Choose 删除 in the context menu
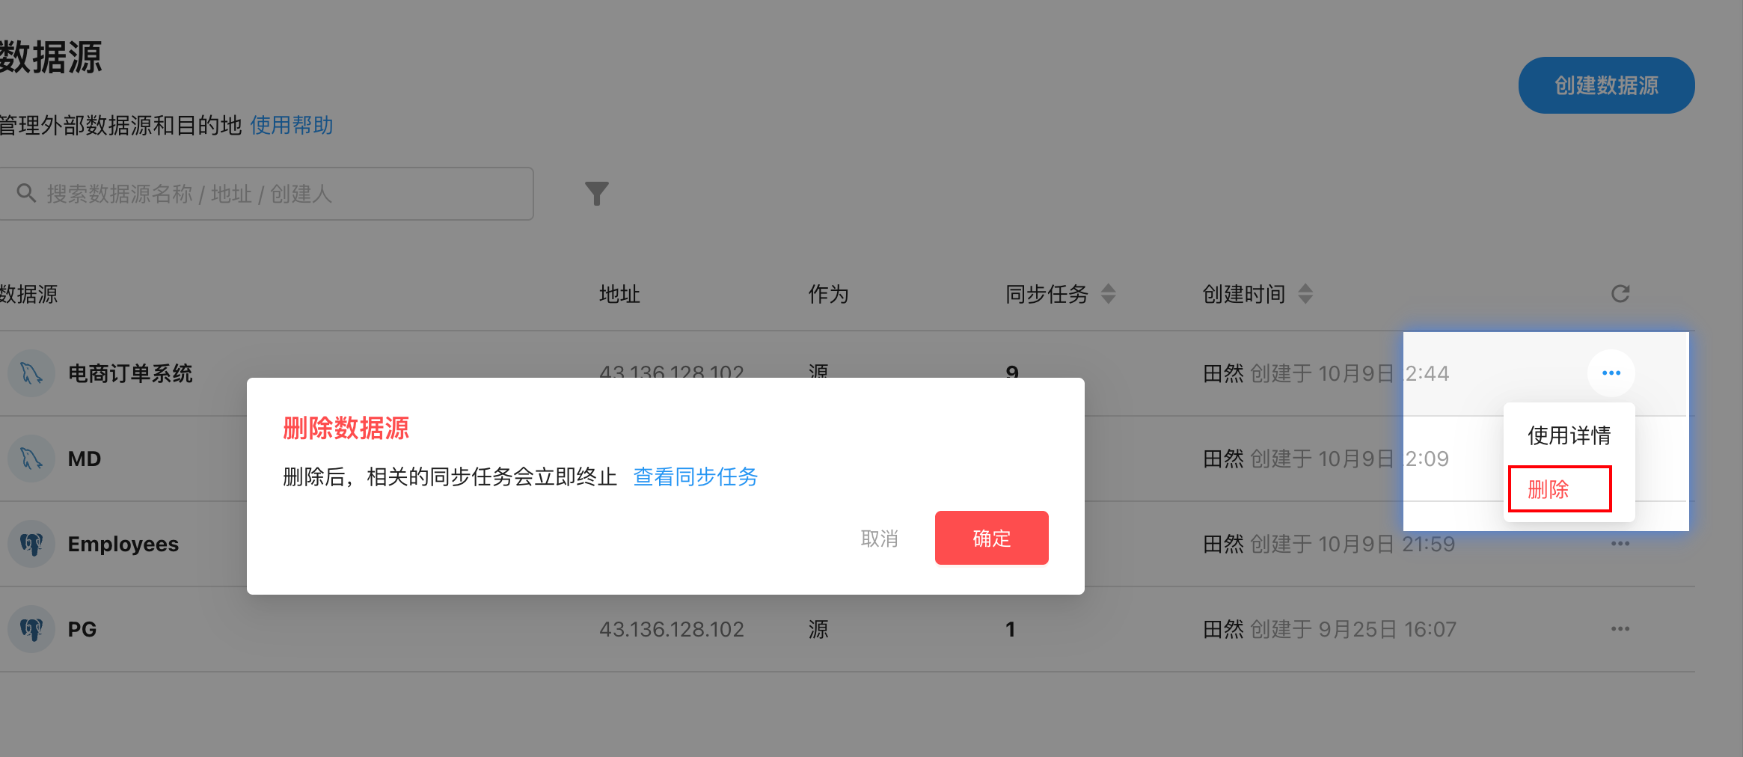 1559,489
